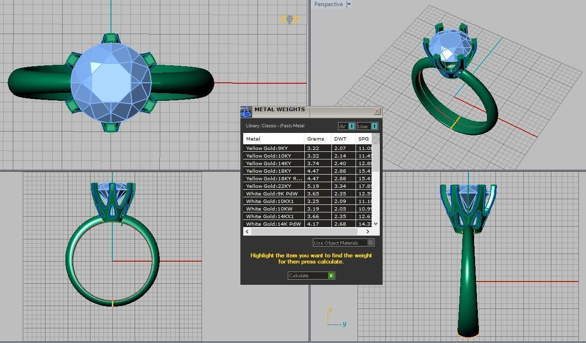The image size is (586, 343).
Task: Sort by the Grams column header
Action: 318,139
